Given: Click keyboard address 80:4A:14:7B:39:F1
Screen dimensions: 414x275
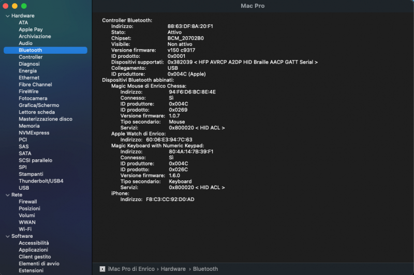Looking at the screenshot, I should 191,151.
